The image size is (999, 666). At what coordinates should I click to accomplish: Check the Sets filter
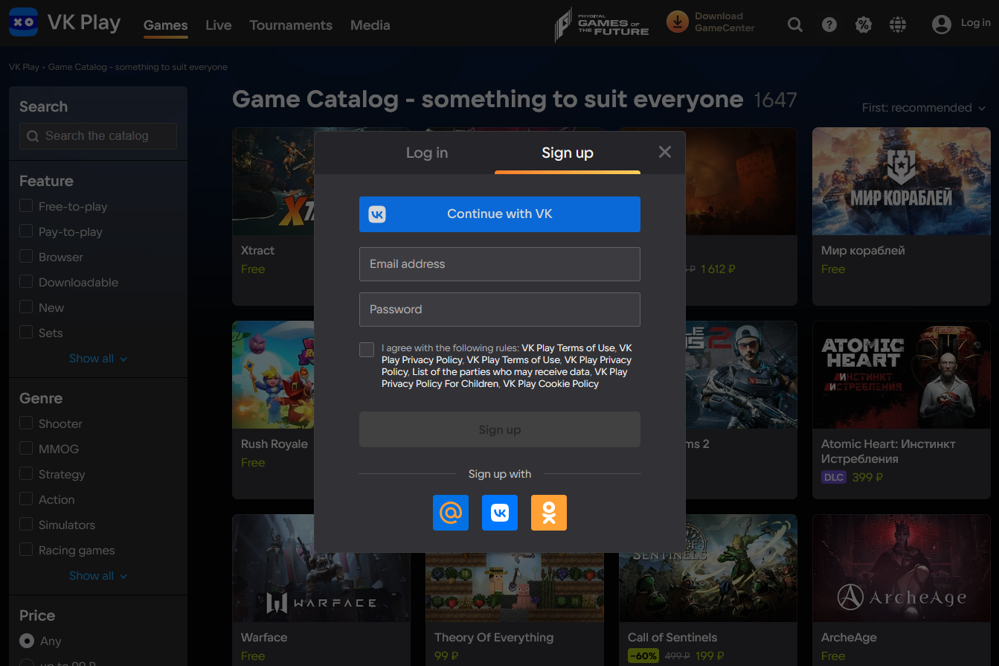[x=26, y=333]
